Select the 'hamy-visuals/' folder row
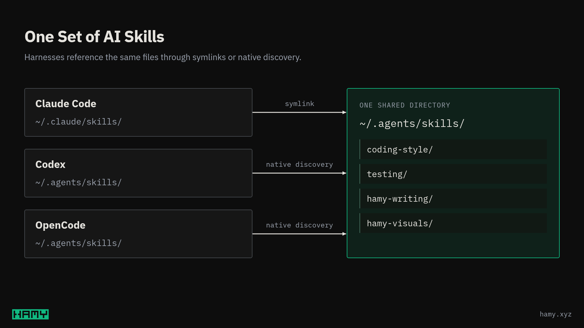Image resolution: width=584 pixels, height=328 pixels. 453,223
